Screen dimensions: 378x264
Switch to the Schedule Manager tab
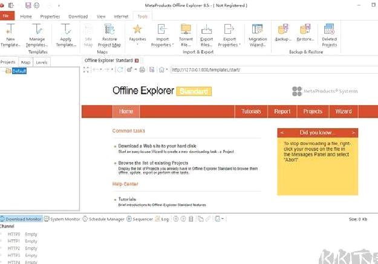point(103,219)
